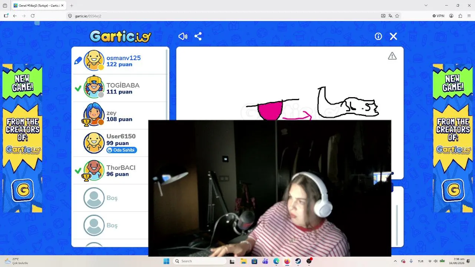Open OBS Studio from taskbar
The image size is (475, 267).
tap(309, 261)
